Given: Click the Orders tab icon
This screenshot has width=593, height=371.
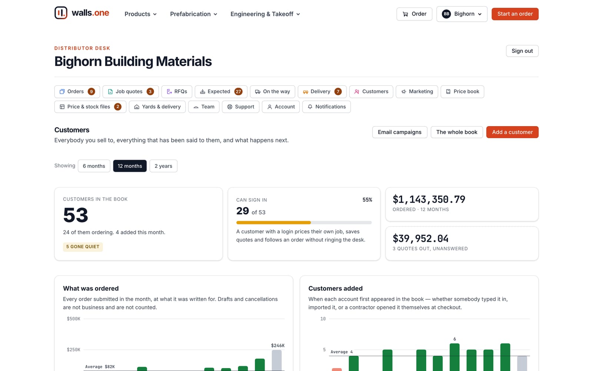Looking at the screenshot, I should coord(62,92).
